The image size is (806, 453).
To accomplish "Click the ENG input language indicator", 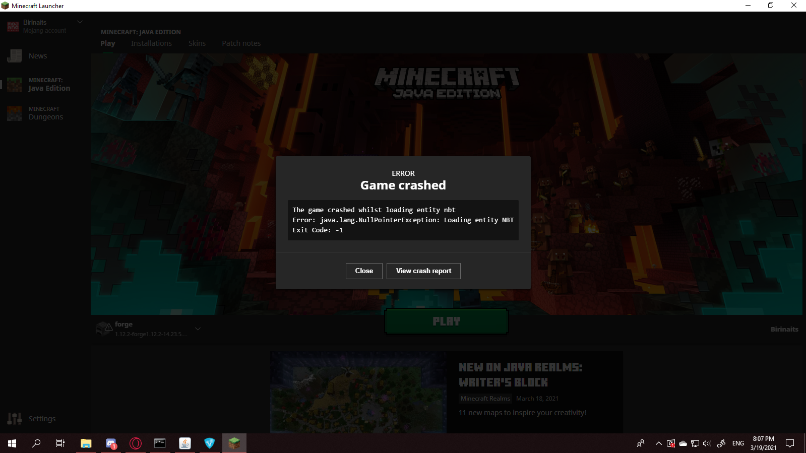I will tap(738, 443).
